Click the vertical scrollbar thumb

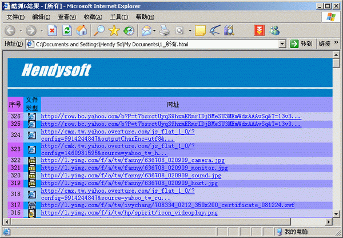336,63
